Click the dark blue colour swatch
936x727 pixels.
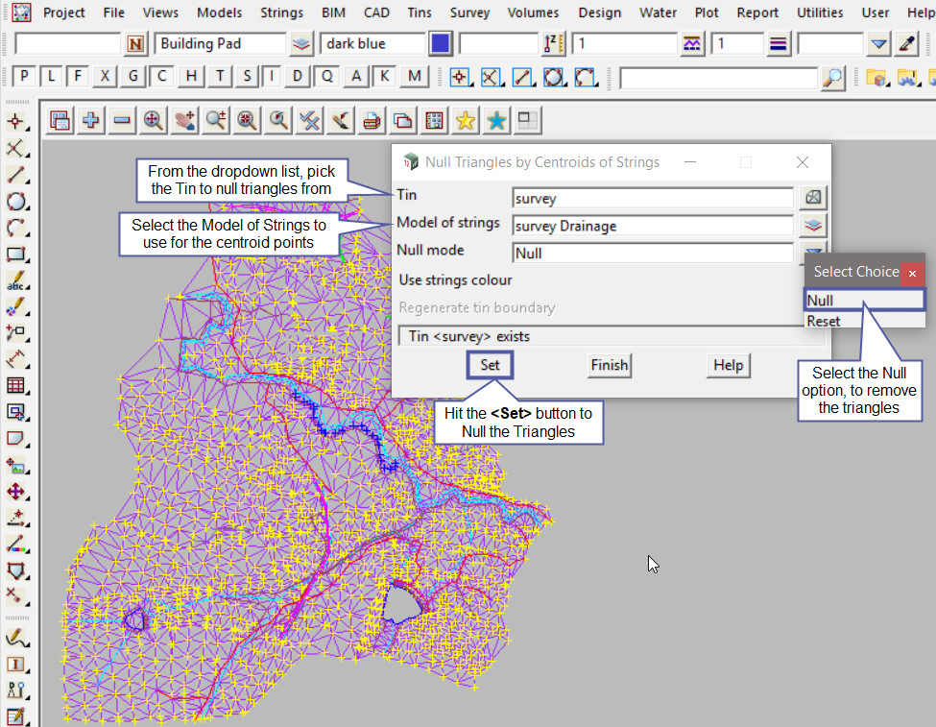click(x=441, y=44)
